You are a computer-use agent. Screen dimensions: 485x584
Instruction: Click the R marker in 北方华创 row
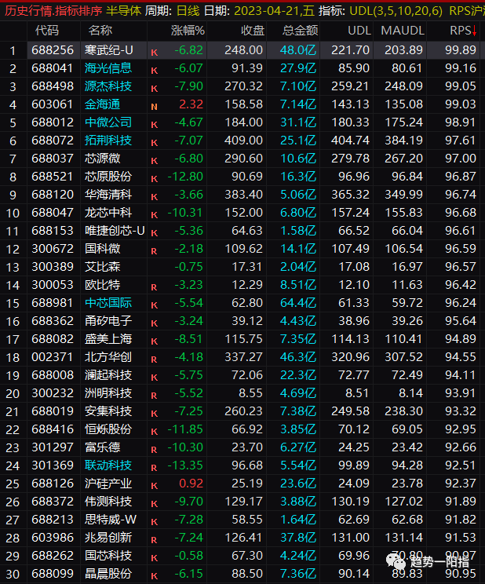point(155,360)
